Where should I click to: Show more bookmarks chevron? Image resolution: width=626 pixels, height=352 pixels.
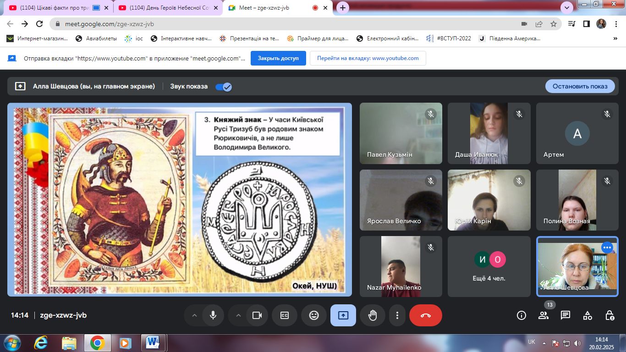click(615, 38)
